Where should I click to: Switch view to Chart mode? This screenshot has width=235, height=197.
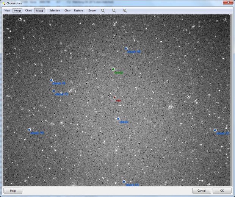28,11
